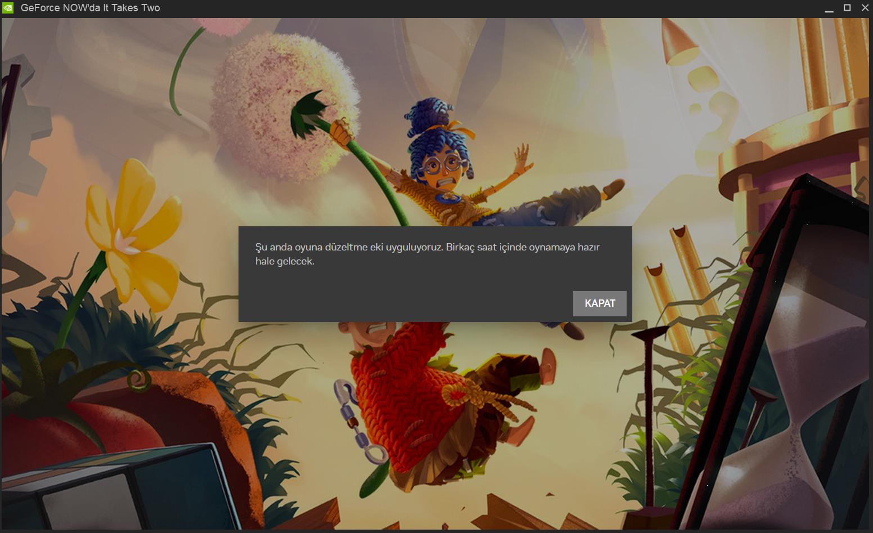Click the NVIDIA logo in the title bar
873x533 pixels.
point(8,8)
